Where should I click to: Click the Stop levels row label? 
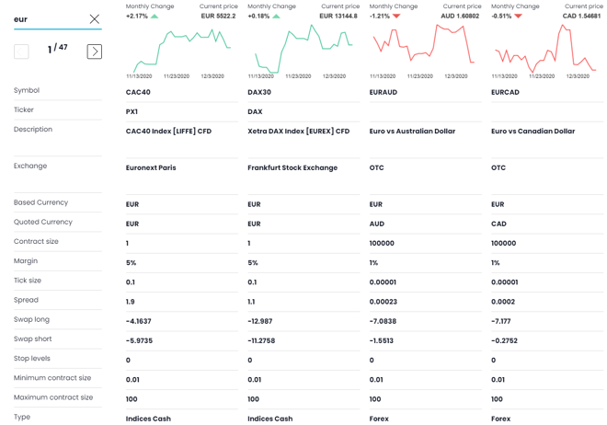[x=32, y=359]
